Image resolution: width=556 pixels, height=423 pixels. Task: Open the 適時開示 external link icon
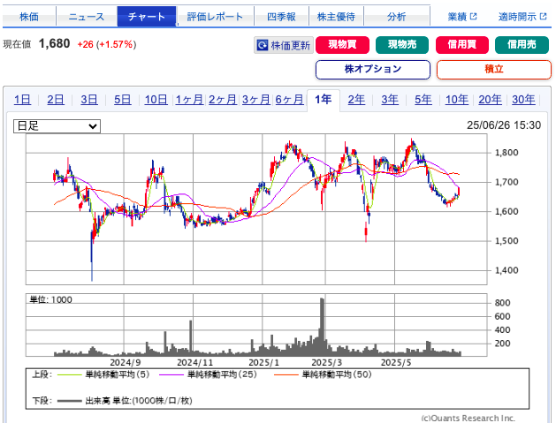[544, 16]
